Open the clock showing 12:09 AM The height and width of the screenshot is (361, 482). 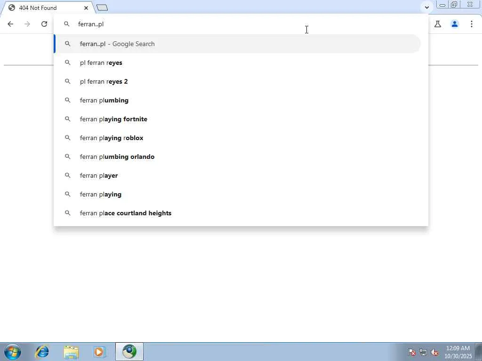458,352
